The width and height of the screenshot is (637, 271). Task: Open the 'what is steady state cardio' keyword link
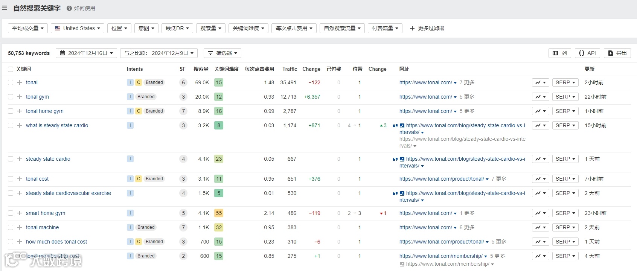[57, 125]
